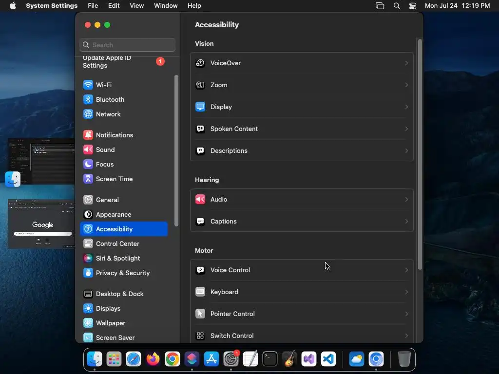The image size is (499, 374).
Task: Click the Voice Control icon
Action: click(x=200, y=270)
